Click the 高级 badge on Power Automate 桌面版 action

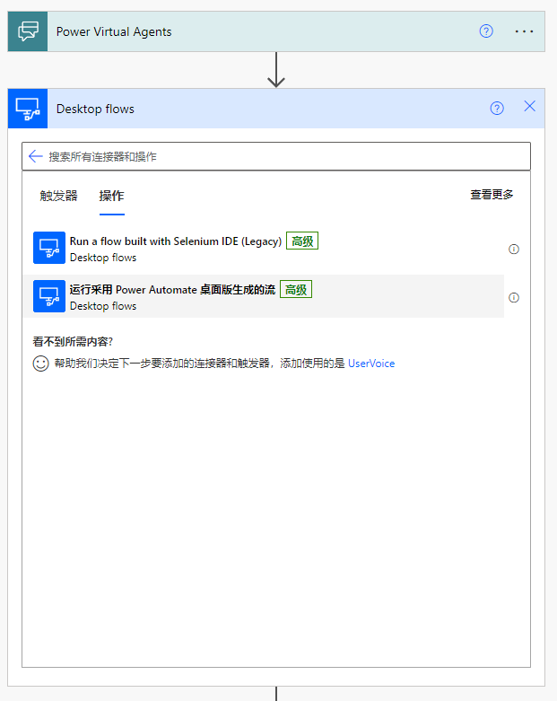(296, 289)
